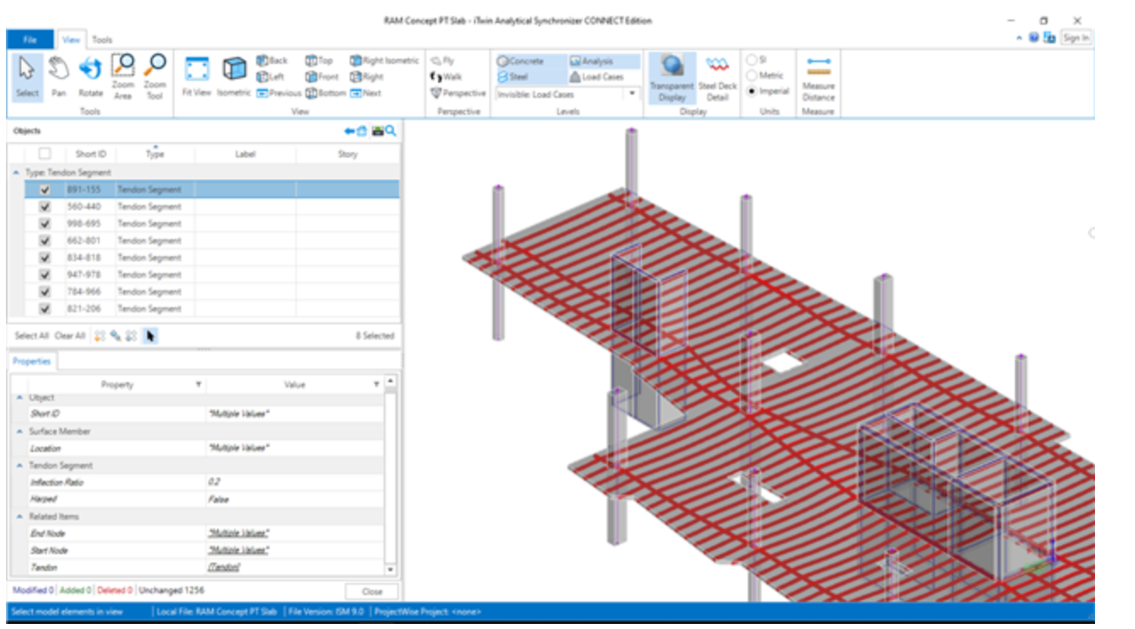Screen dimensions: 1135x629
Task: Activate the Rotate tool
Action: point(90,75)
